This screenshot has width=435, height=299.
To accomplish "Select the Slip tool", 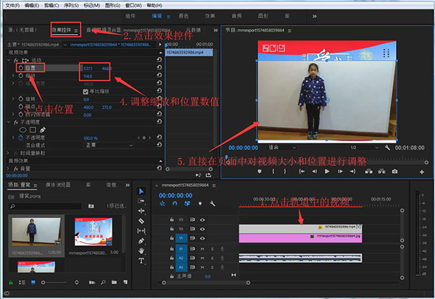I will click(x=141, y=231).
